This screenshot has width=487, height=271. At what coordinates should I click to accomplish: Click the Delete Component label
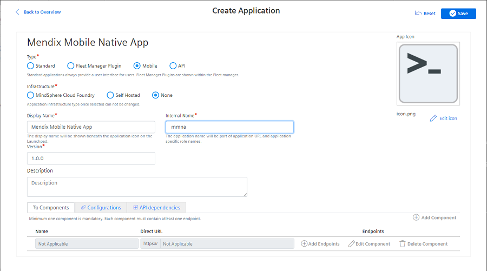tap(427, 243)
